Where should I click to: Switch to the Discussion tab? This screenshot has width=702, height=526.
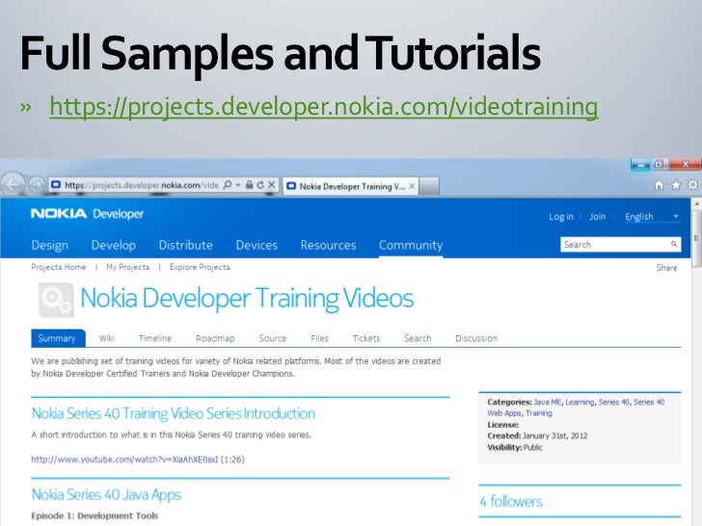click(x=476, y=338)
